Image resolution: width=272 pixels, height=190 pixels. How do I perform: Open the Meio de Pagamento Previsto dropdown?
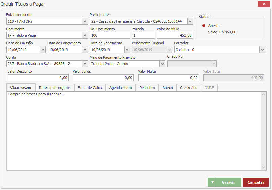pyautogui.click(x=162, y=64)
